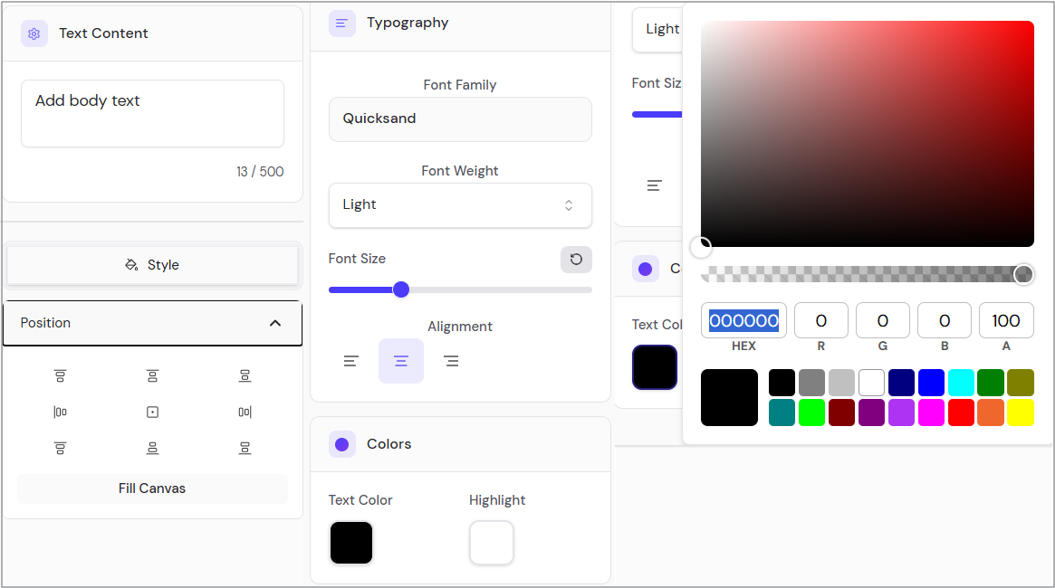Toggle left text alignment

[351, 360]
